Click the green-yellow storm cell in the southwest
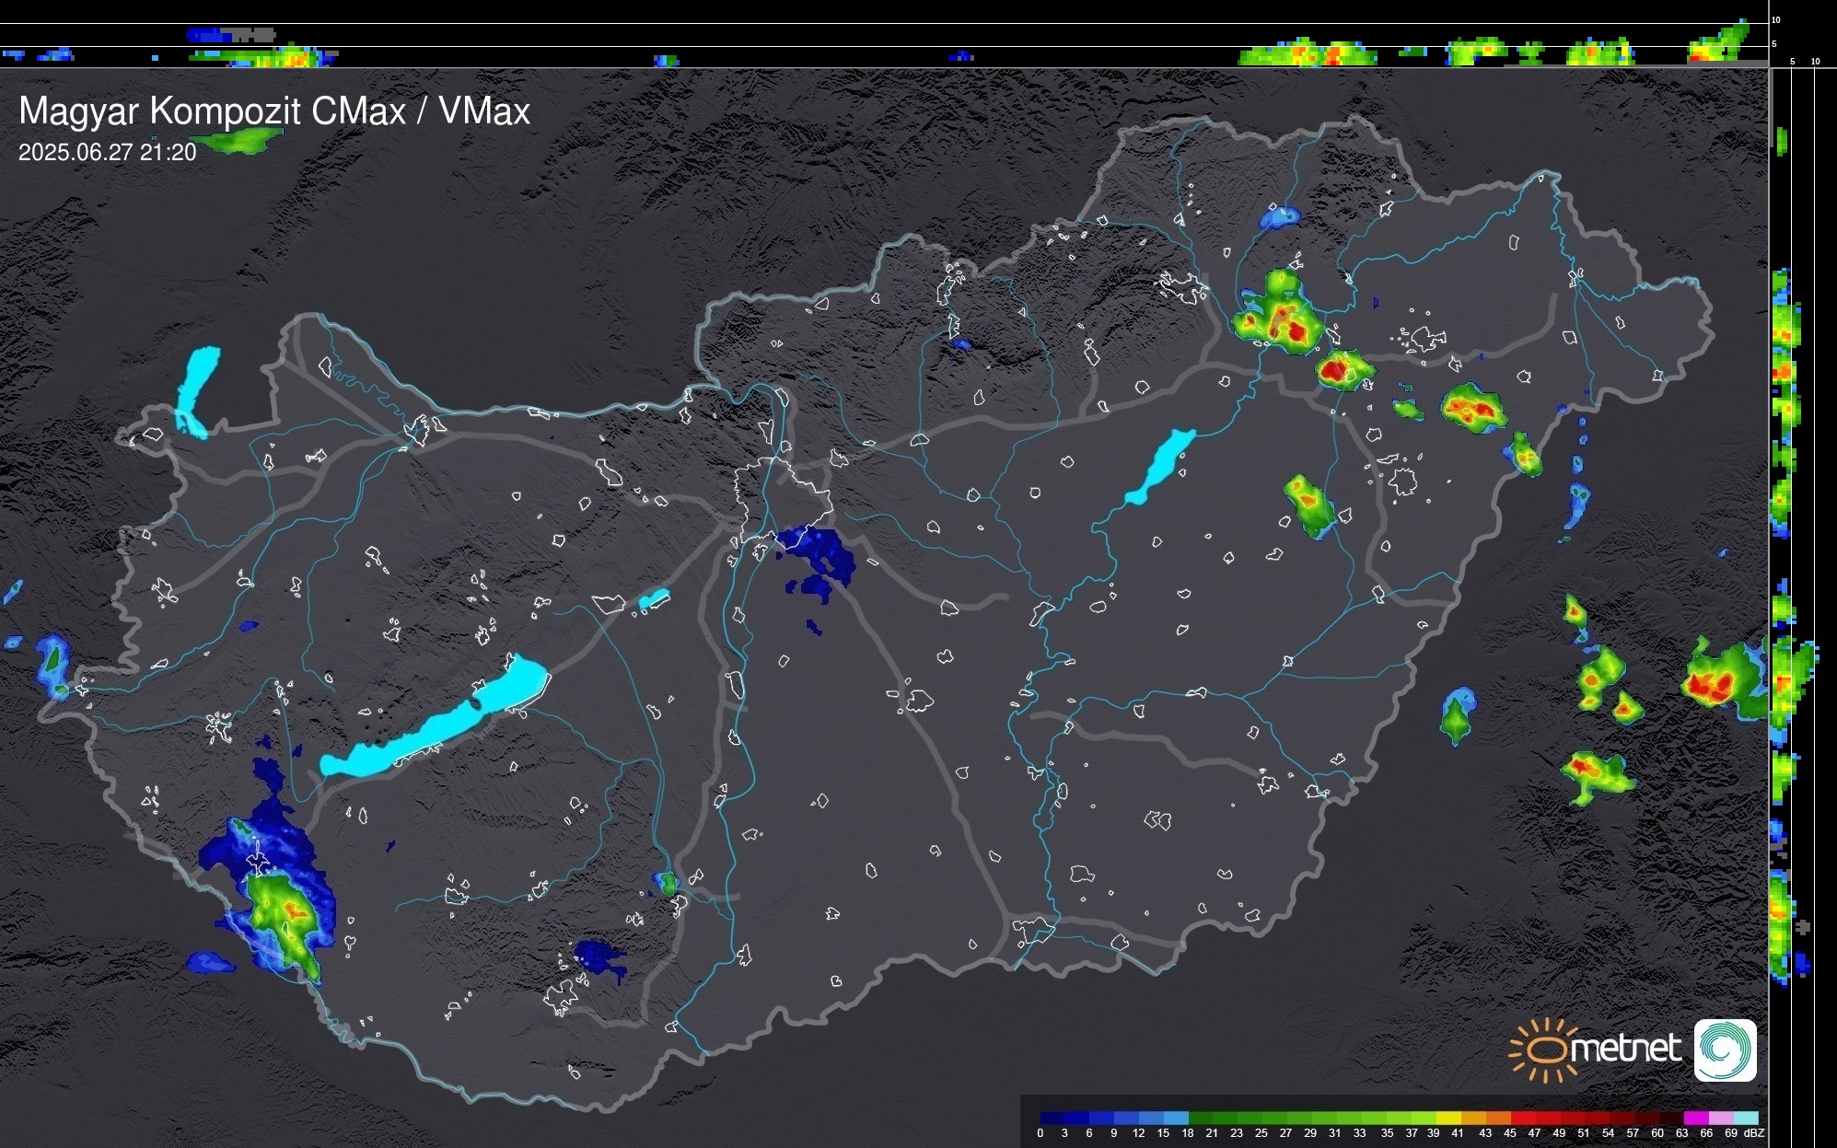The image size is (1837, 1148). click(281, 911)
